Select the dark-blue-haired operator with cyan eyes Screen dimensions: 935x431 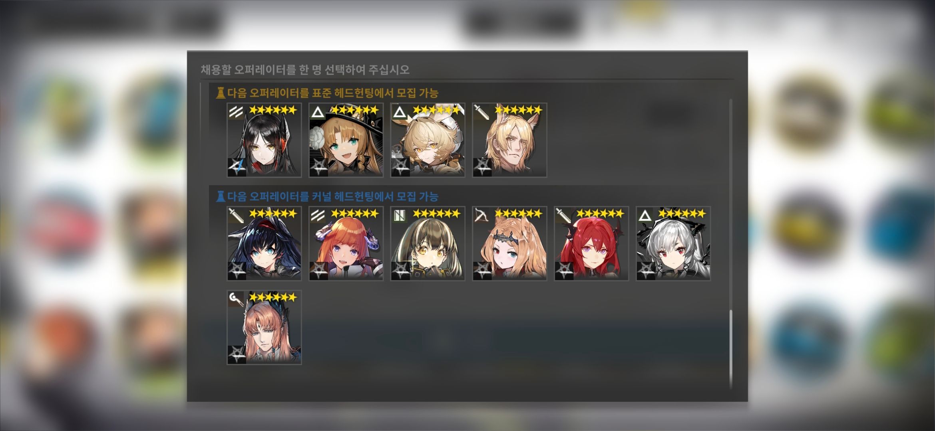pyautogui.click(x=264, y=243)
